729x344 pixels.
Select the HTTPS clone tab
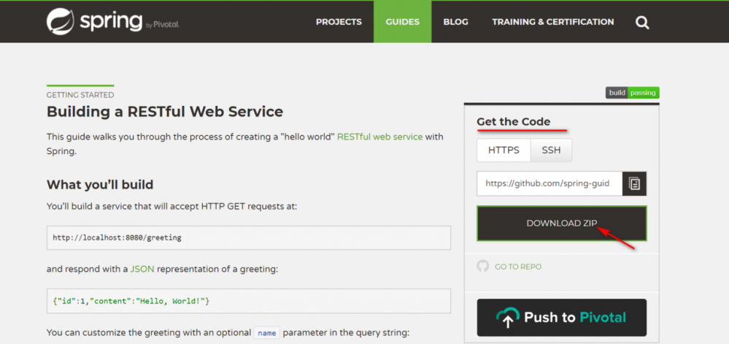coord(504,150)
